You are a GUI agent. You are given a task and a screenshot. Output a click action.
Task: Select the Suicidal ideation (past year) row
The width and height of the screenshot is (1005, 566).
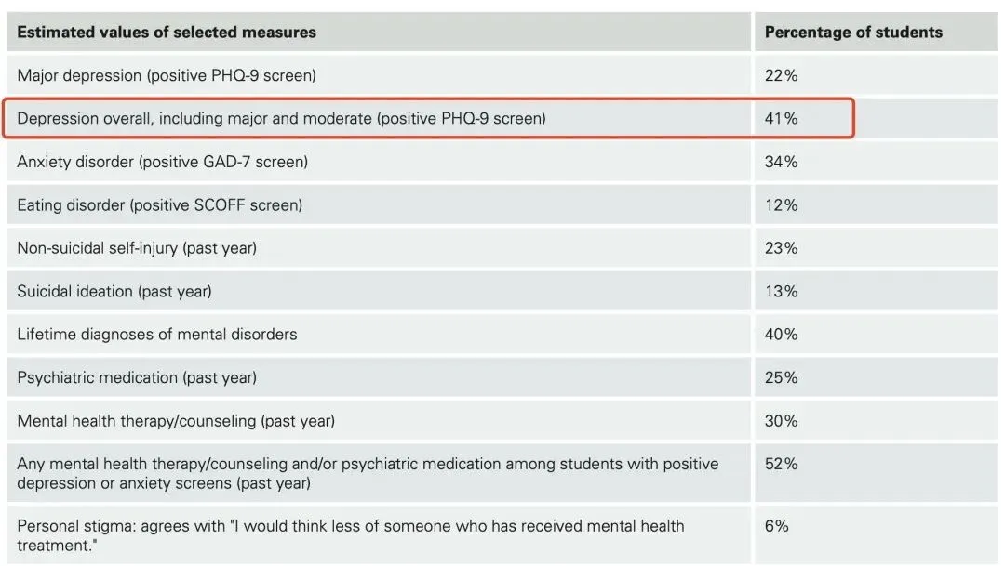coord(114,291)
